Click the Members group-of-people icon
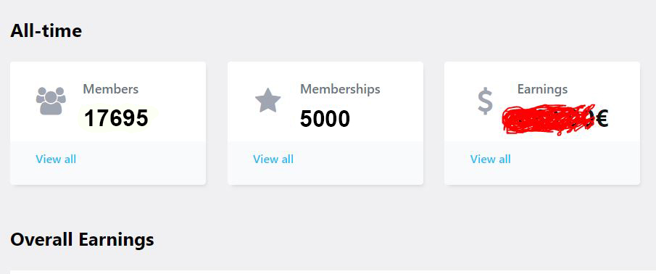The height and width of the screenshot is (274, 656). [51, 101]
